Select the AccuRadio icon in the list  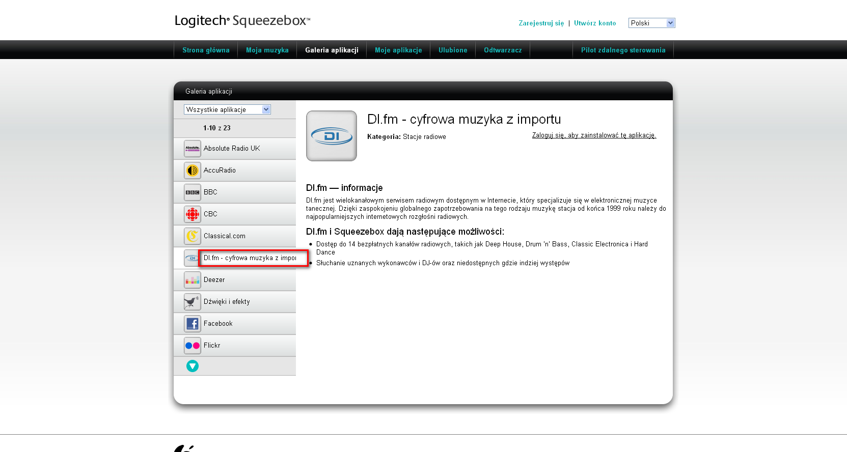click(x=193, y=171)
